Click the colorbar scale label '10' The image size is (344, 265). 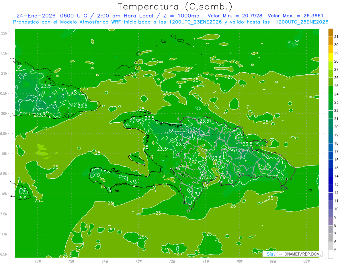(336, 209)
